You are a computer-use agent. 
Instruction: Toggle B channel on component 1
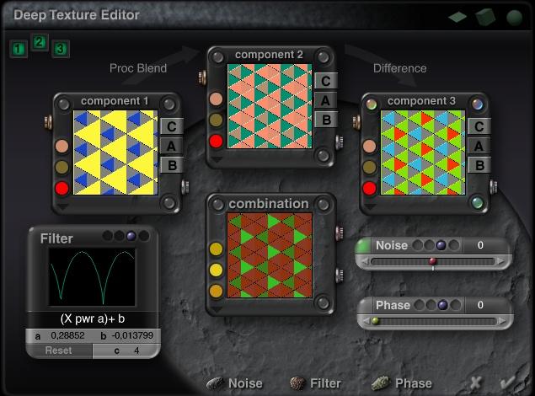[x=172, y=165]
